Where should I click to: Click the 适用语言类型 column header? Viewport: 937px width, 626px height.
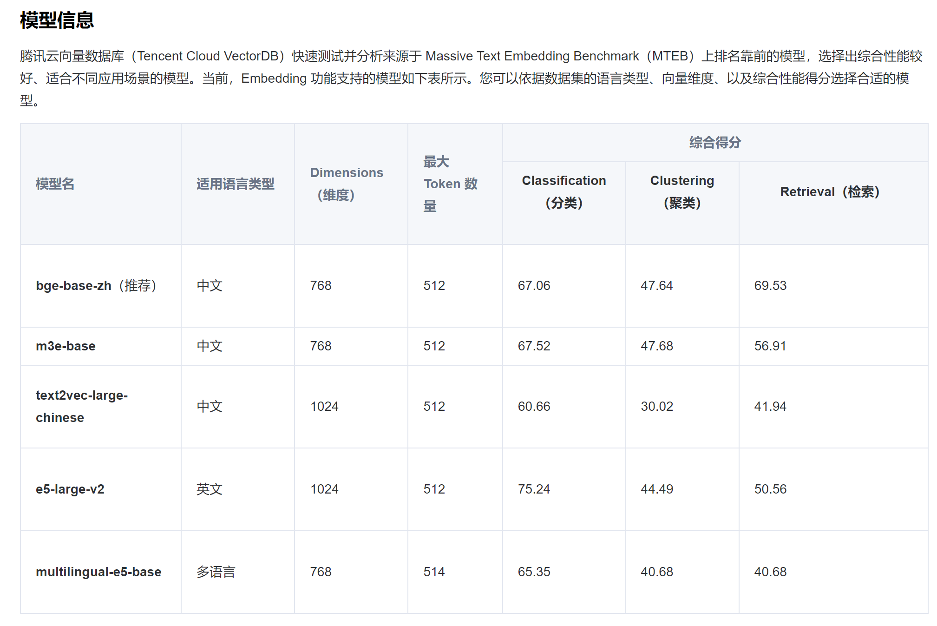tap(235, 184)
